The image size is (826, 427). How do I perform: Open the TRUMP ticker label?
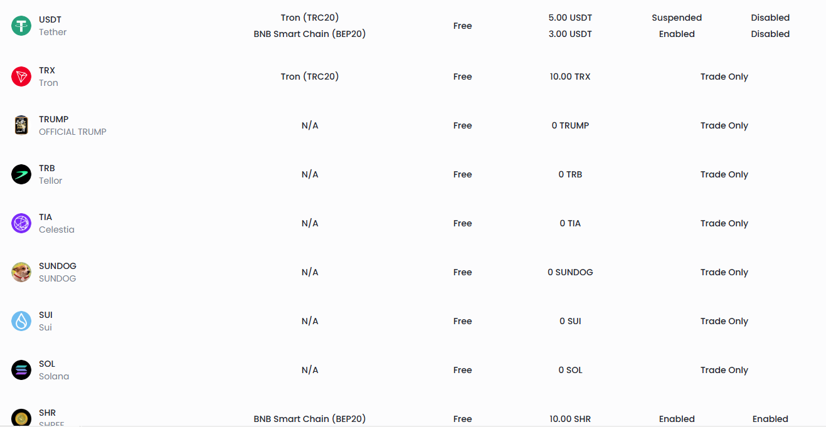tap(53, 119)
